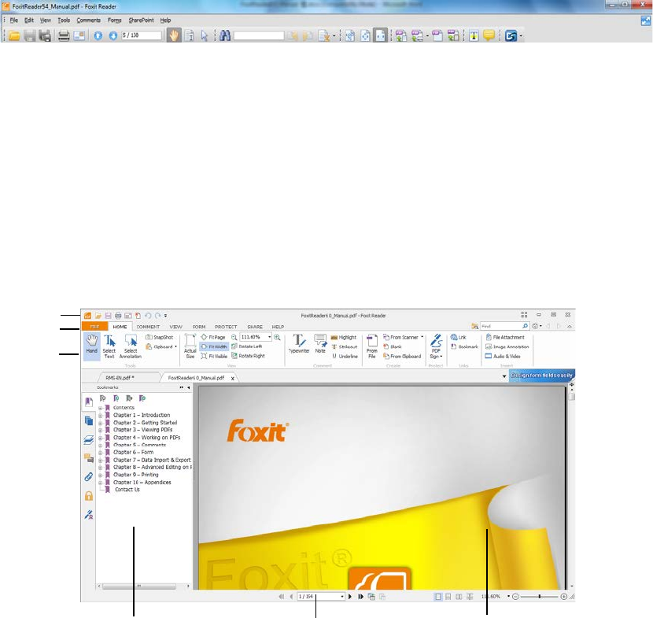This screenshot has height=618, width=653.
Task: Toggle Underline text markup
Action: tap(345, 356)
